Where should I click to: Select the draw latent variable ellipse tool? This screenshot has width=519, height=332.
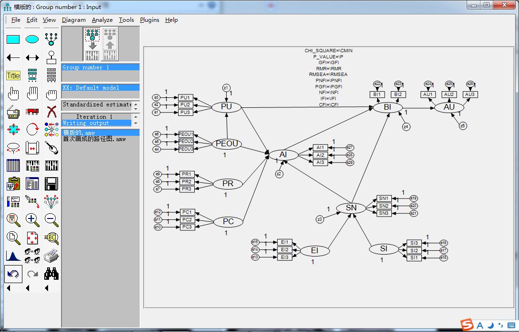(x=32, y=39)
